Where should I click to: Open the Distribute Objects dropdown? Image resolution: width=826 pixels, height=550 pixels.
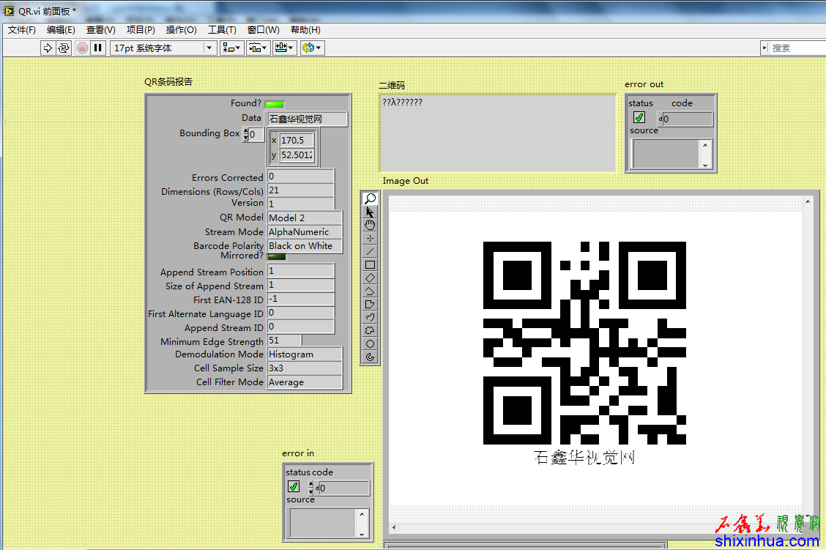pyautogui.click(x=258, y=48)
